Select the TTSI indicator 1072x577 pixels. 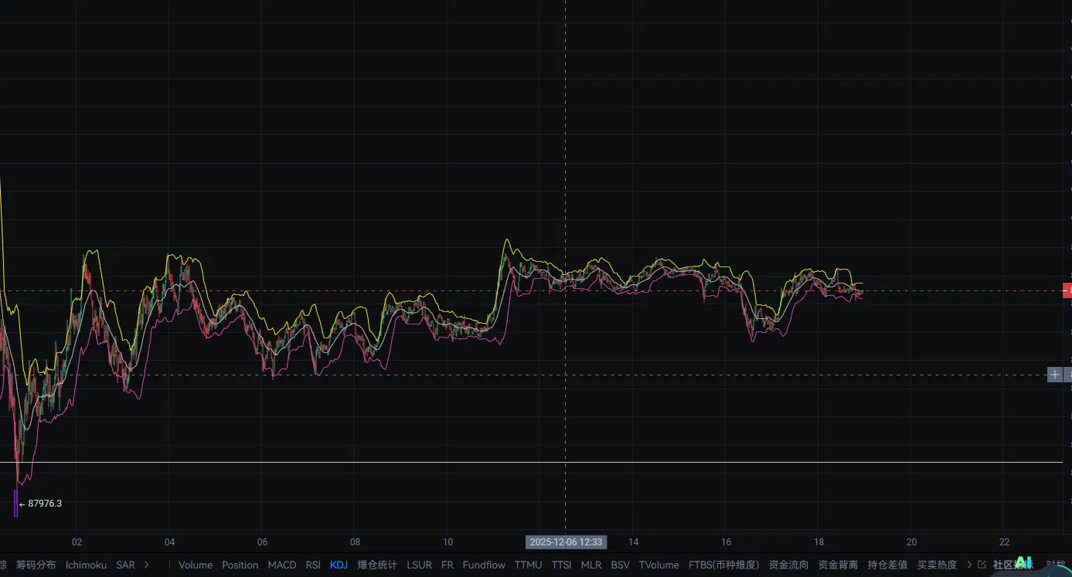click(561, 565)
